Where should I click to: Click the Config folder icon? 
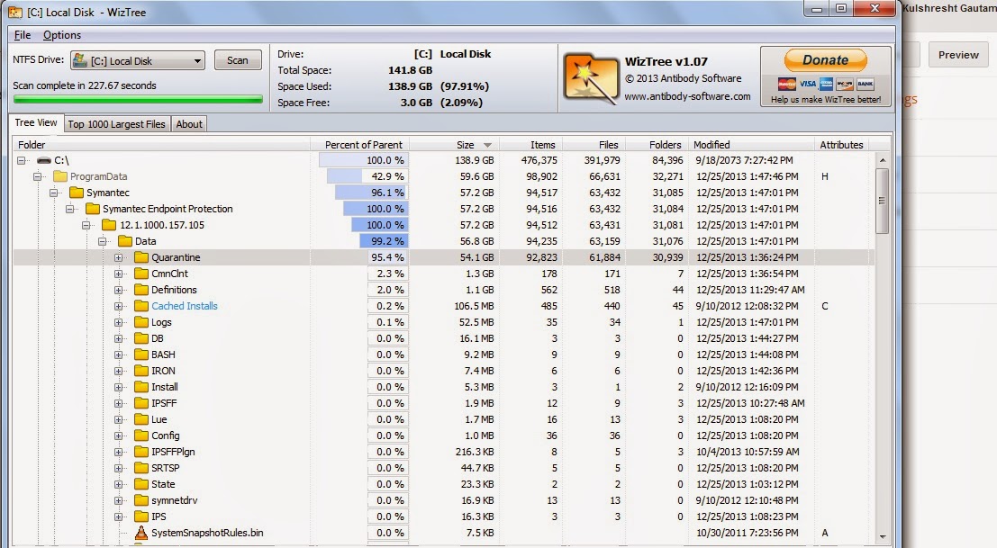(141, 436)
